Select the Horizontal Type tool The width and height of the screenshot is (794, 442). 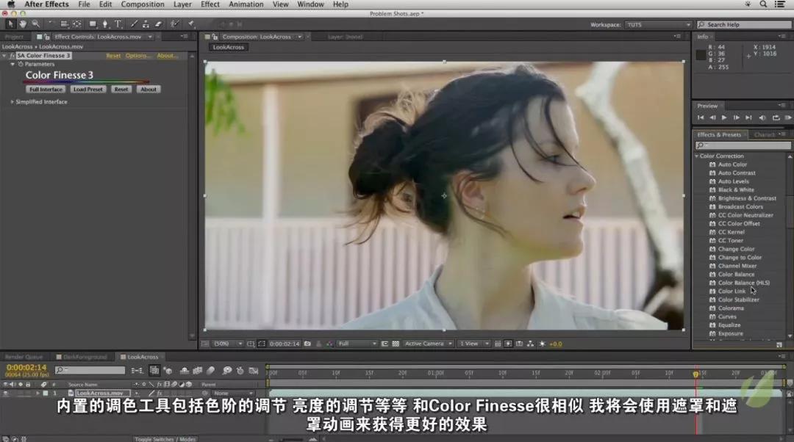click(x=118, y=24)
